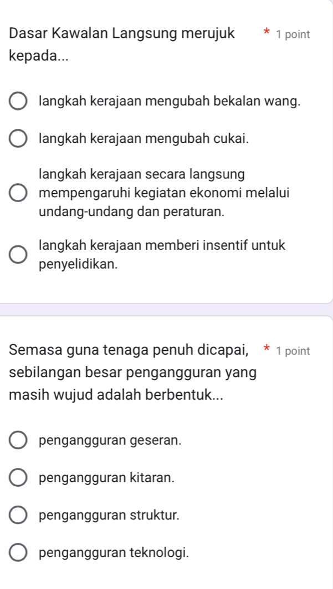Select the 'pengangguran geseran' radio button
The width and height of the screenshot is (333, 589).
coord(18,441)
